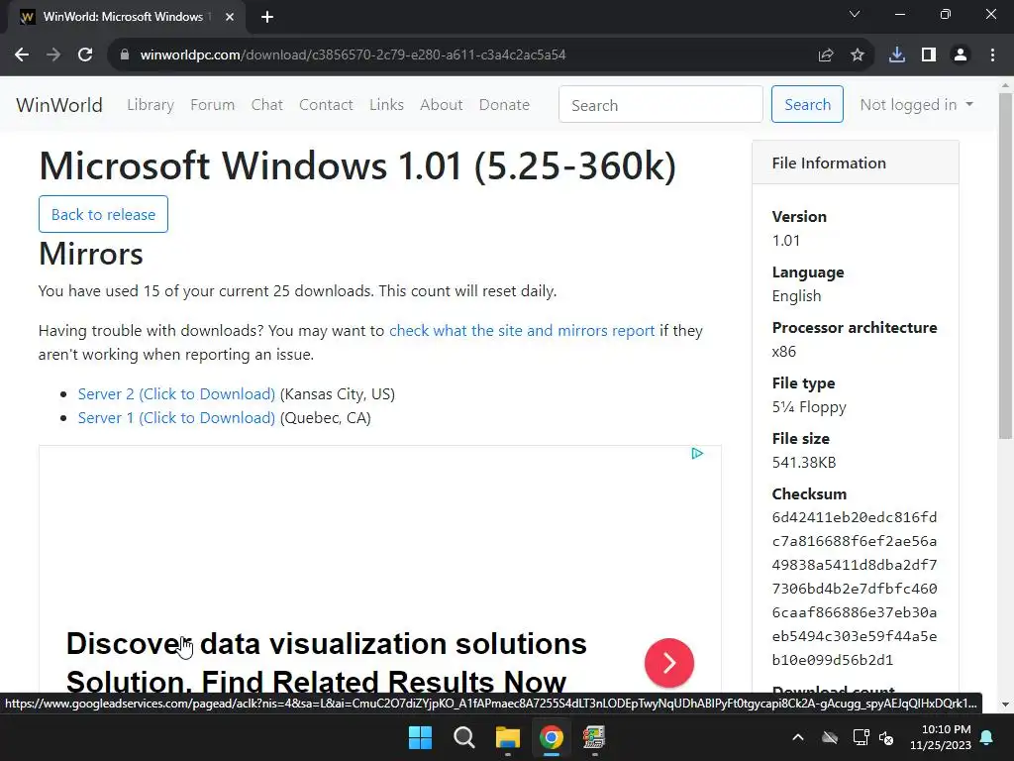Open the Chrome downloads icon

click(x=896, y=55)
